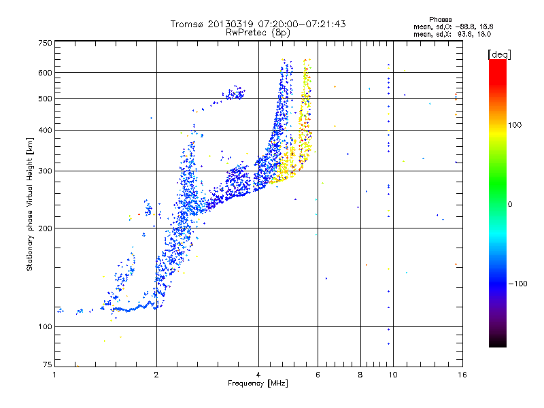544x408 pixels.
Task: Click the x-axis tick label '16'
Action: (x=462, y=375)
